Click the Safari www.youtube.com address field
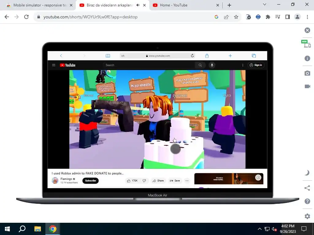The width and height of the screenshot is (314, 235). [158, 56]
